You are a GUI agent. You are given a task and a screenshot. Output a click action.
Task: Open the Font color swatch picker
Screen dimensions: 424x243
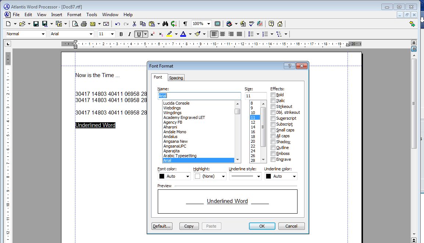coord(187,177)
